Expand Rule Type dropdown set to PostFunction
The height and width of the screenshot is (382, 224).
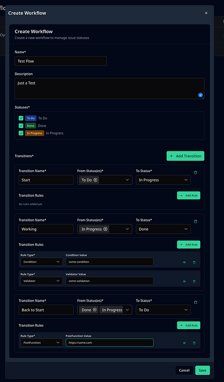point(42,343)
